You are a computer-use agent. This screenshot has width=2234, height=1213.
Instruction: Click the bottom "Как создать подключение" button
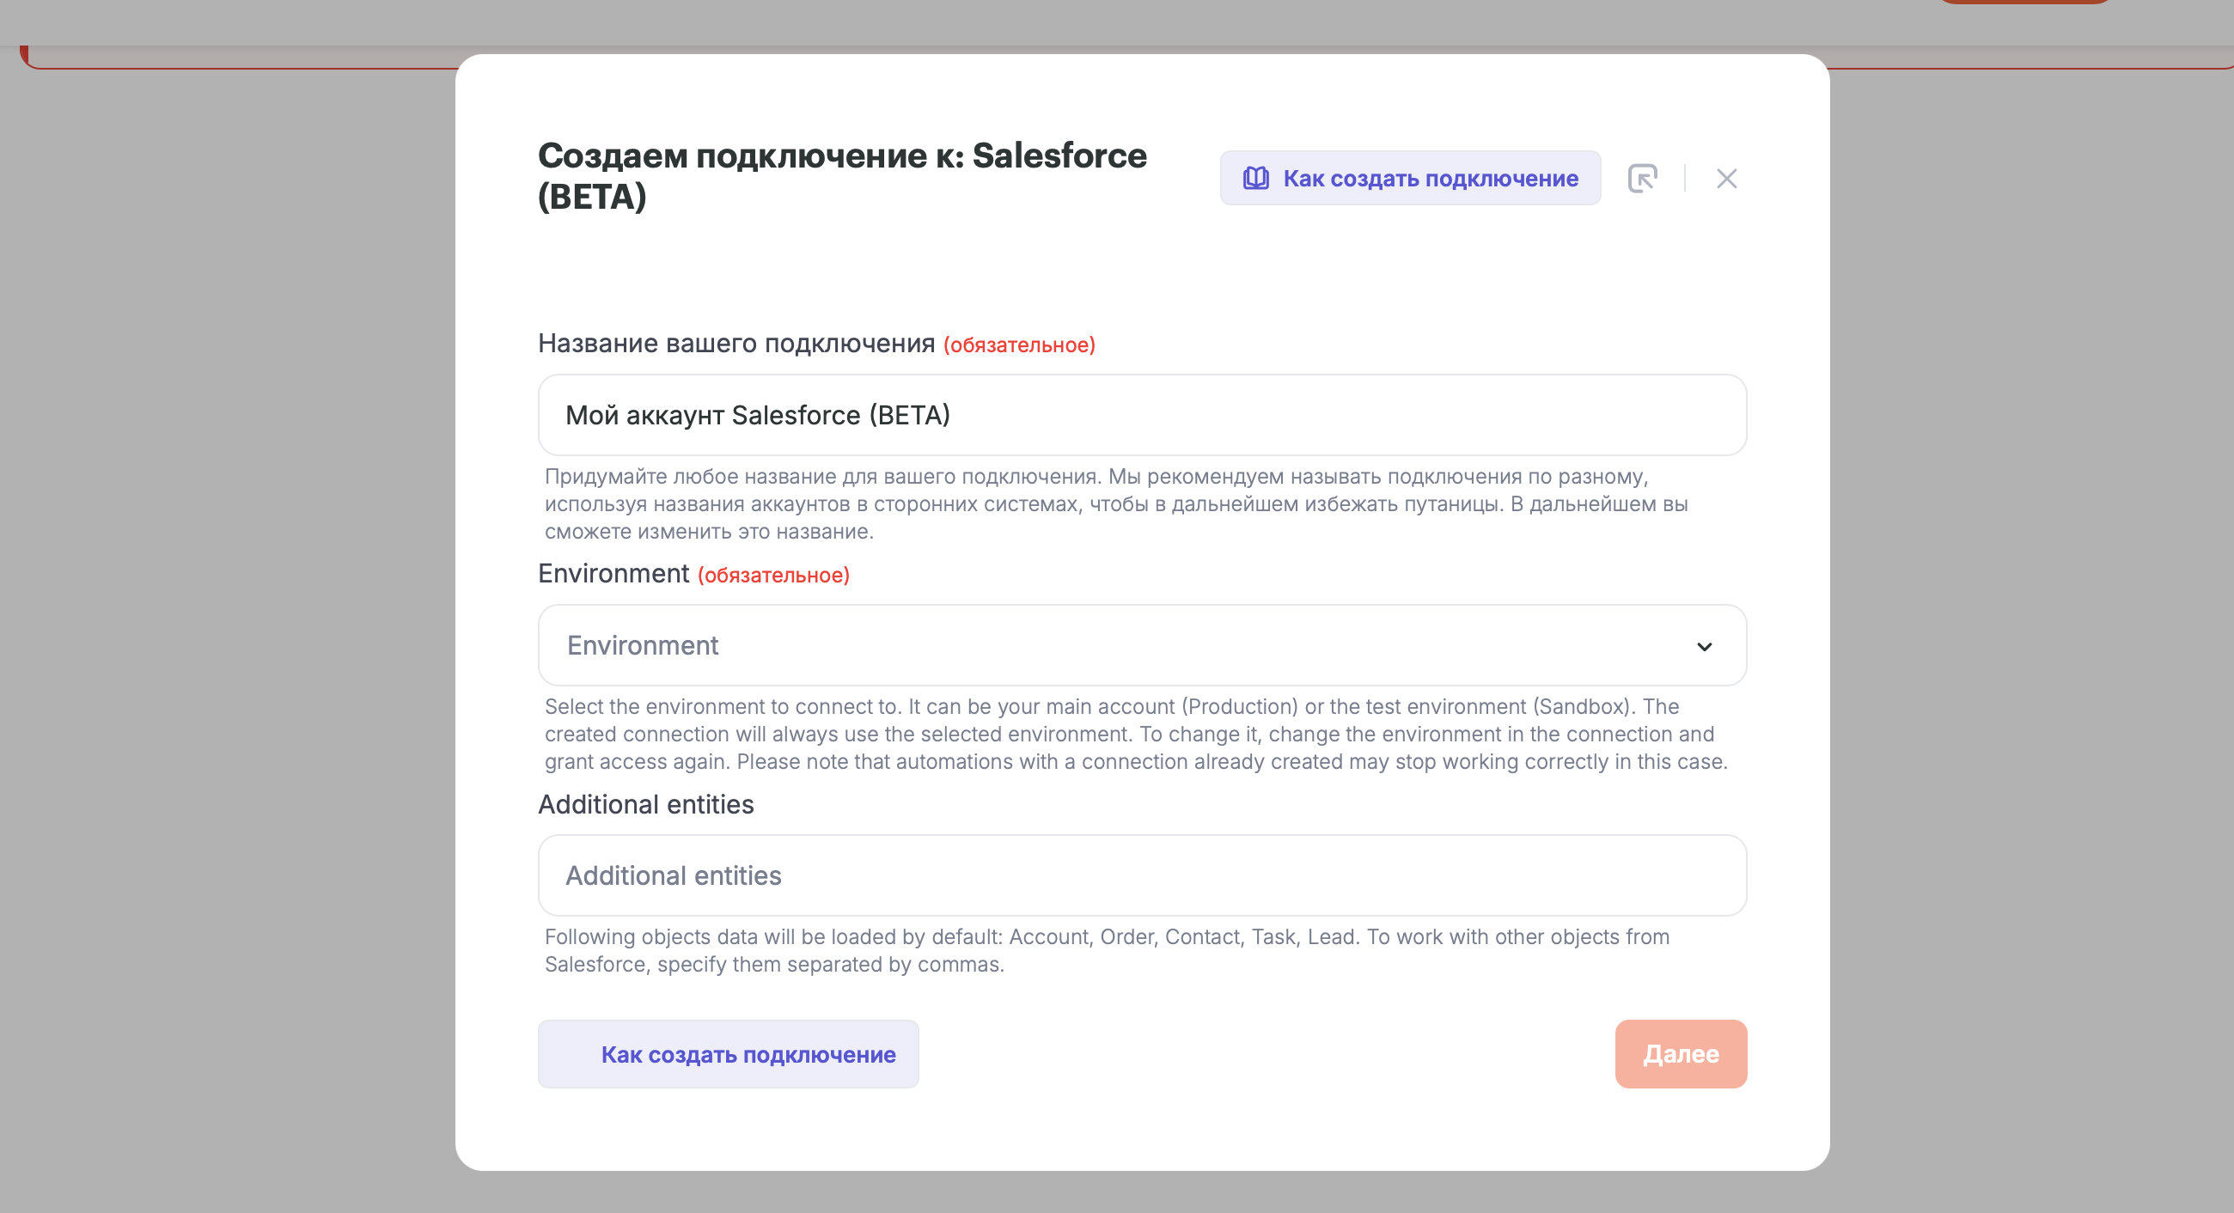(x=729, y=1054)
